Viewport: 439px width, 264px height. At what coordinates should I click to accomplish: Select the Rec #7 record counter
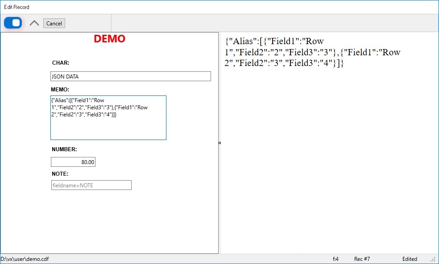[x=362, y=259]
